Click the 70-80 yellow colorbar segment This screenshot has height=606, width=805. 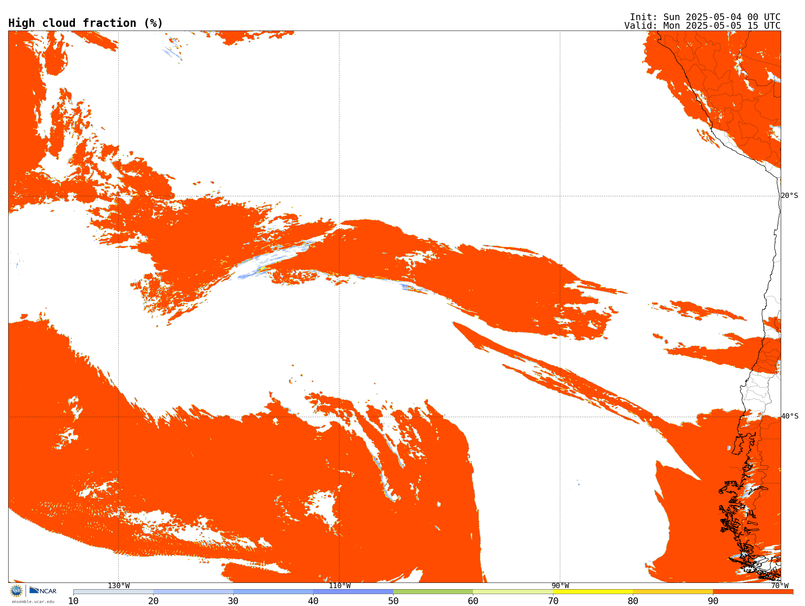click(x=593, y=592)
